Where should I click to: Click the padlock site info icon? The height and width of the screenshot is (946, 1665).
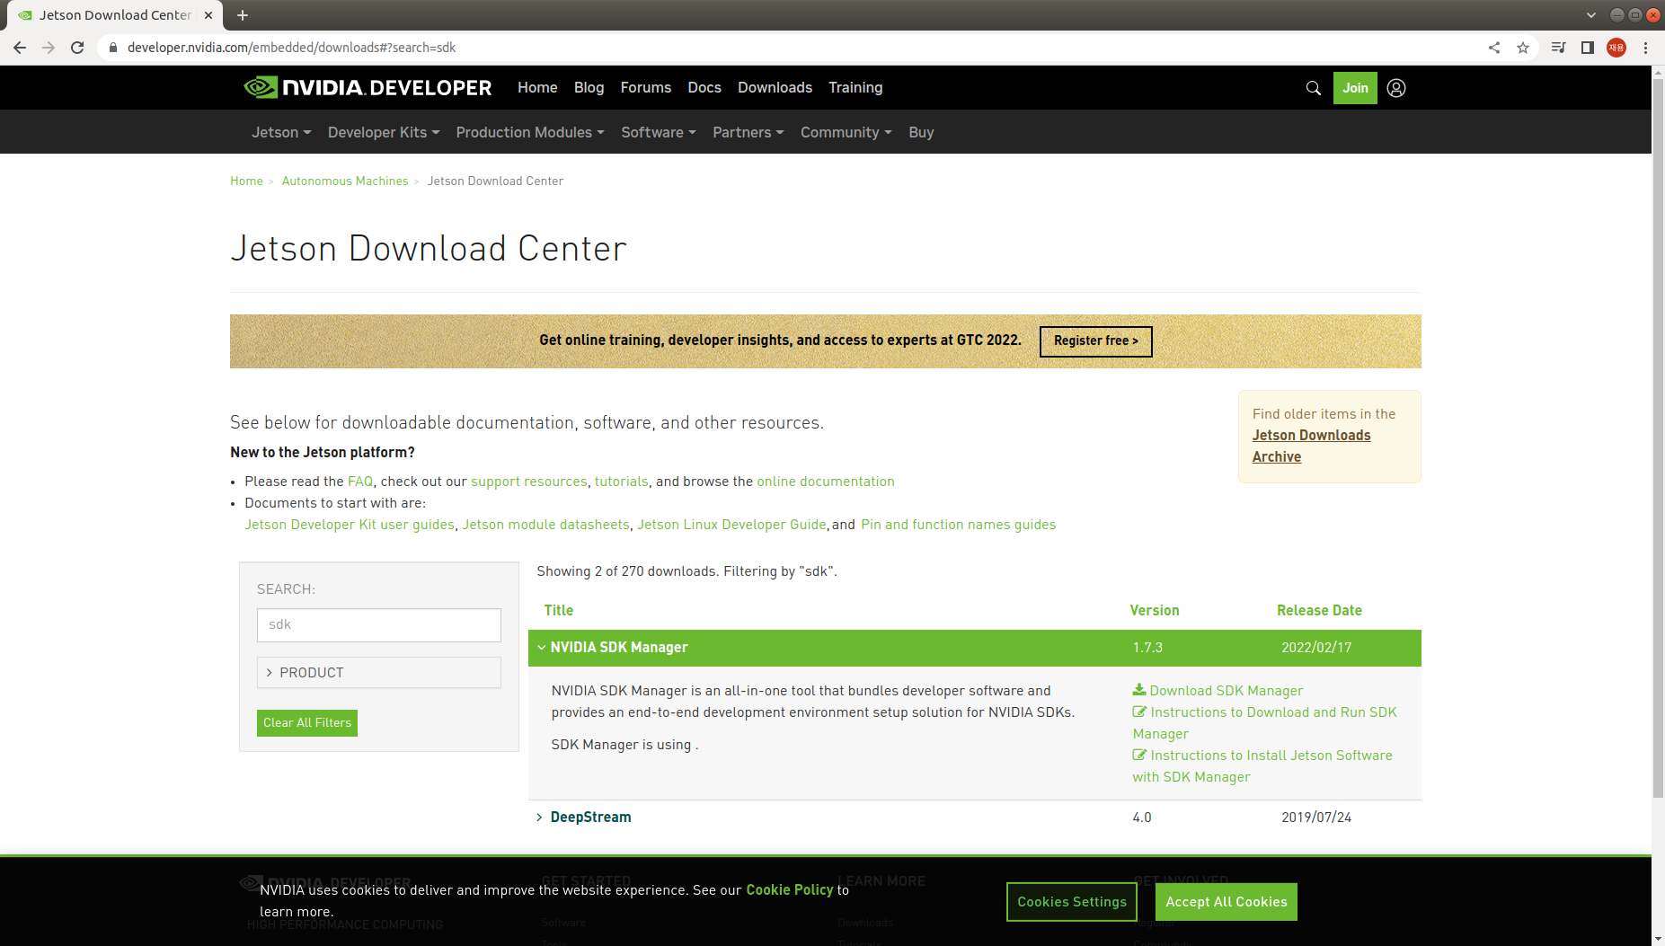112,48
